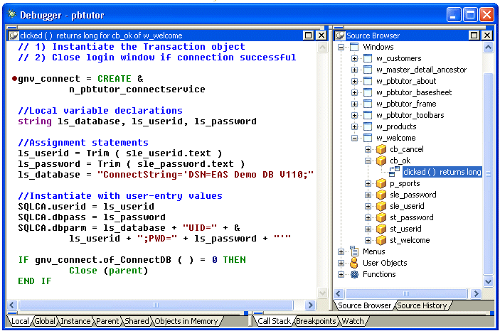Click the Functions gear icon

click(354, 274)
